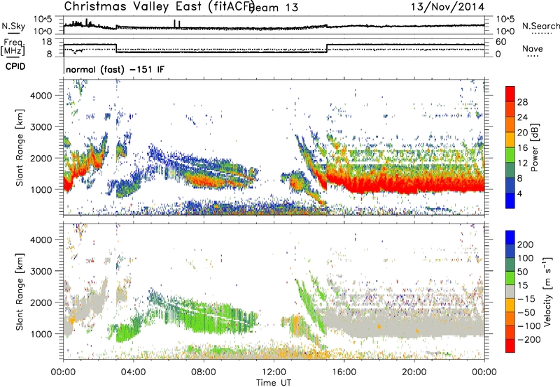Click power scale value '28'

522,102
